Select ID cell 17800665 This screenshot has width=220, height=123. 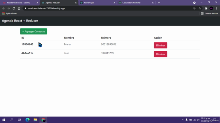coord(27,44)
